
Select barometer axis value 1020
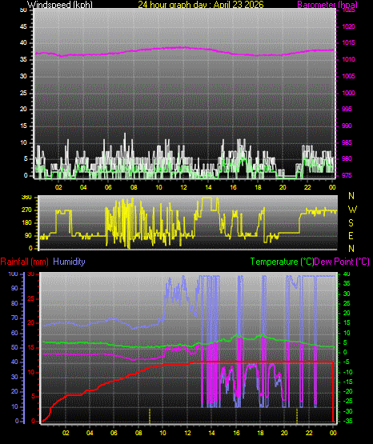348,26
